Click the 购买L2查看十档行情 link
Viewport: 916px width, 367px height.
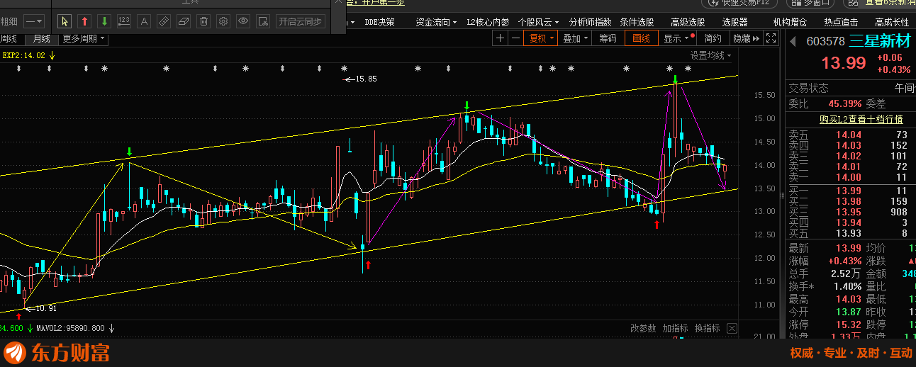(861, 119)
